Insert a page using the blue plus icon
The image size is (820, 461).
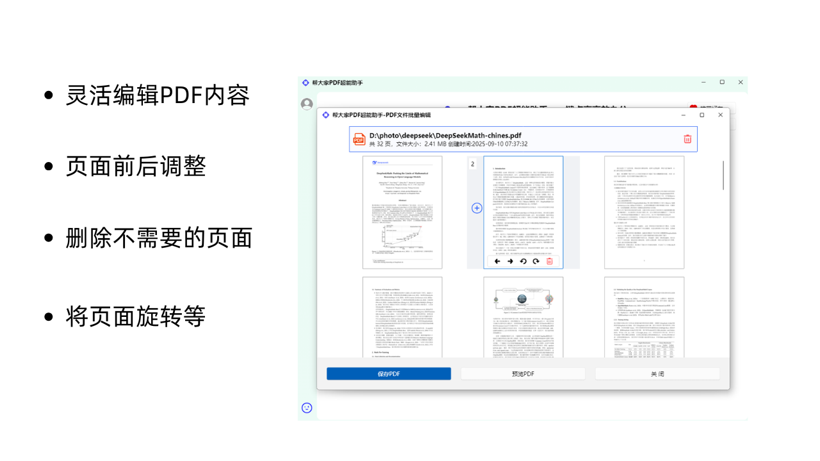[477, 207]
